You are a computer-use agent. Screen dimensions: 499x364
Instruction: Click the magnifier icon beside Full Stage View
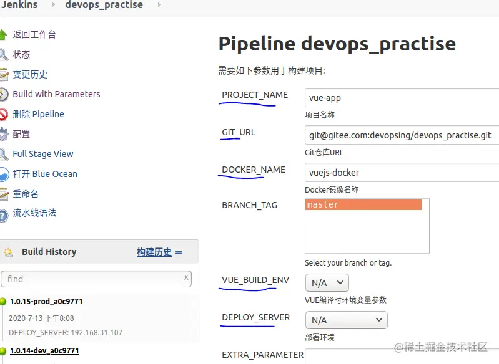tap(4, 154)
